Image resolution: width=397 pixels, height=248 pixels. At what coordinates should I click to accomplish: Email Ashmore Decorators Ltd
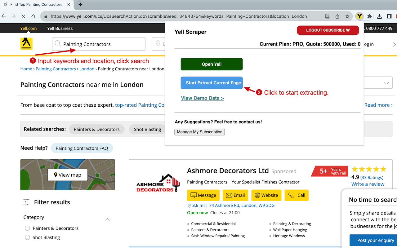click(x=235, y=195)
